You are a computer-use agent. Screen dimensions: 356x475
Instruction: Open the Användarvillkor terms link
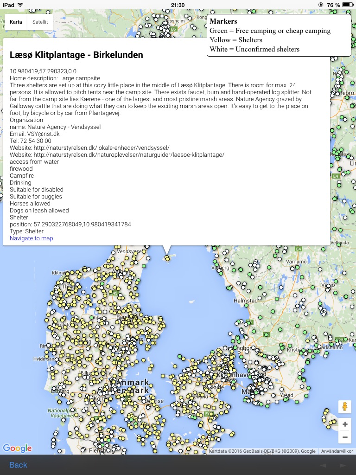337,451
